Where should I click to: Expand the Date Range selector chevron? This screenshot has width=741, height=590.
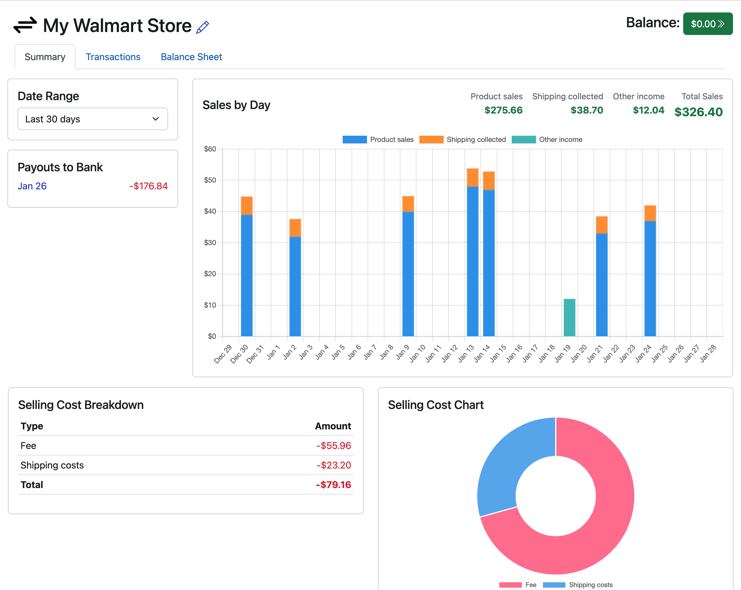point(155,119)
